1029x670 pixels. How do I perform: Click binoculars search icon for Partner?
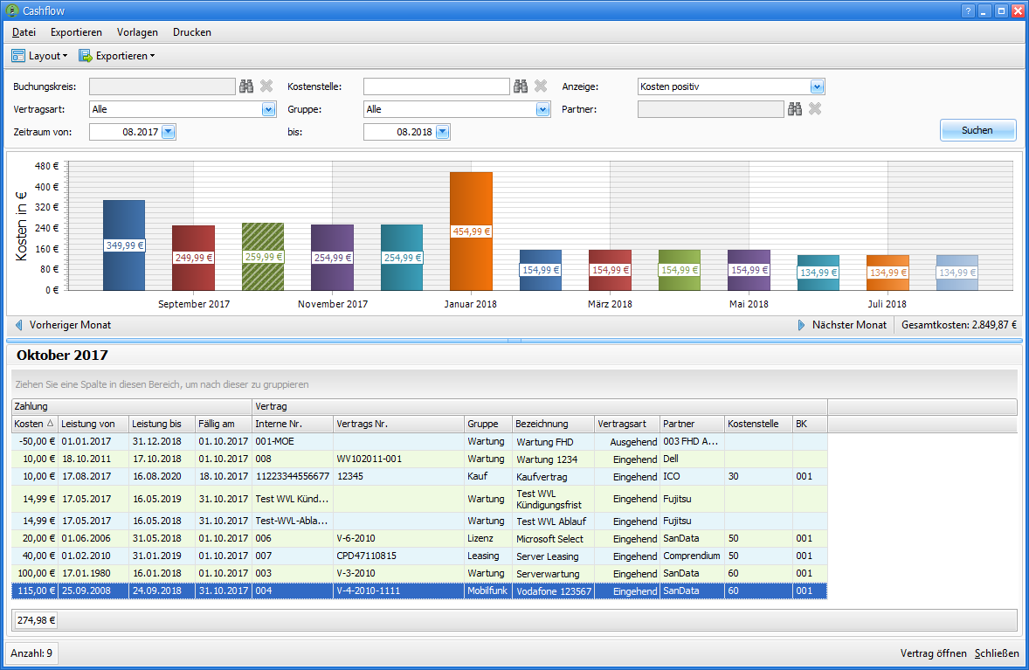coord(795,109)
